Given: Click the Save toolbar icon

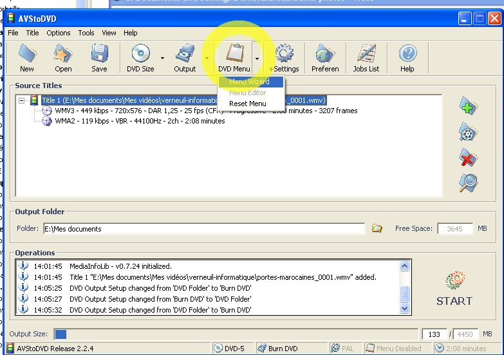Looking at the screenshot, I should pyautogui.click(x=99, y=57).
